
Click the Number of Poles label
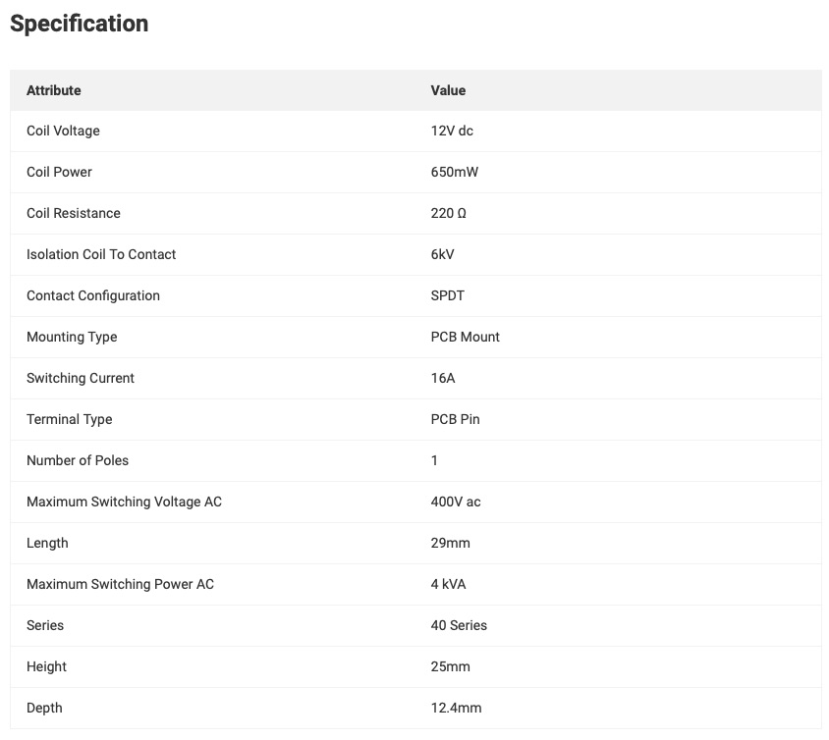(78, 460)
